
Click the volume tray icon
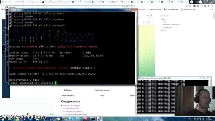point(198,119)
